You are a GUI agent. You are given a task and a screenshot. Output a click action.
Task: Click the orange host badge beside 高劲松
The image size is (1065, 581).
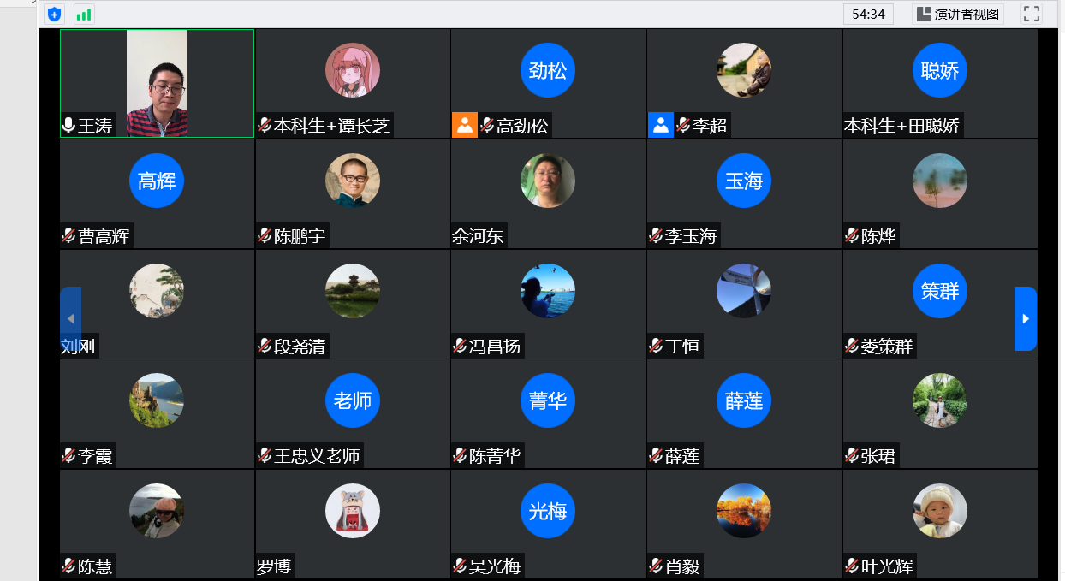click(x=465, y=125)
